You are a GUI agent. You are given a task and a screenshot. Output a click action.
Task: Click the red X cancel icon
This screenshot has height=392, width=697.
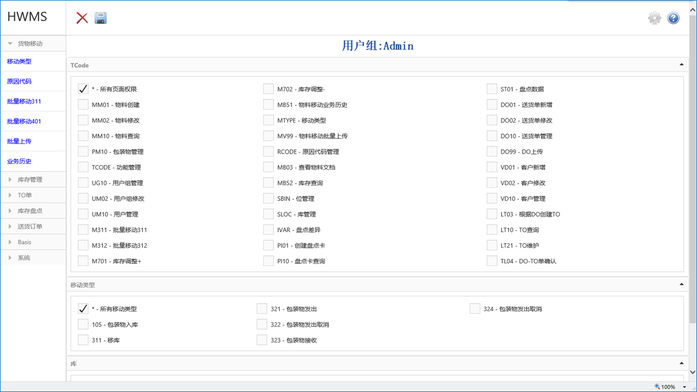(82, 18)
